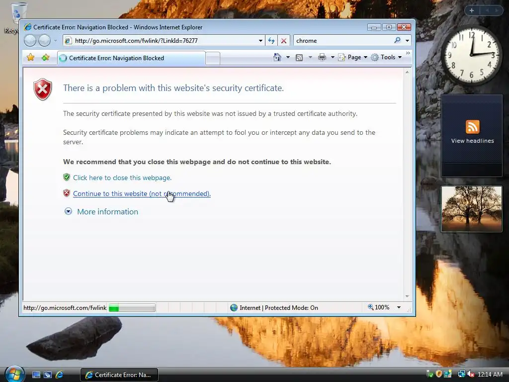Open the Favorites Center star icon
The height and width of the screenshot is (382, 509).
[x=30, y=58]
